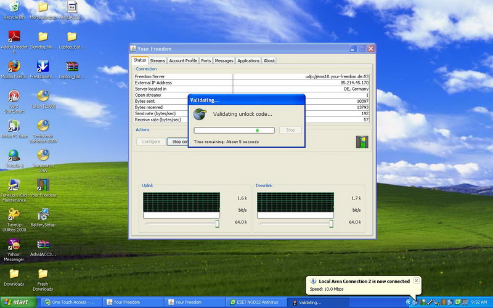Click the Uplink traffic graph
The height and width of the screenshot is (308, 493).
coord(181,203)
